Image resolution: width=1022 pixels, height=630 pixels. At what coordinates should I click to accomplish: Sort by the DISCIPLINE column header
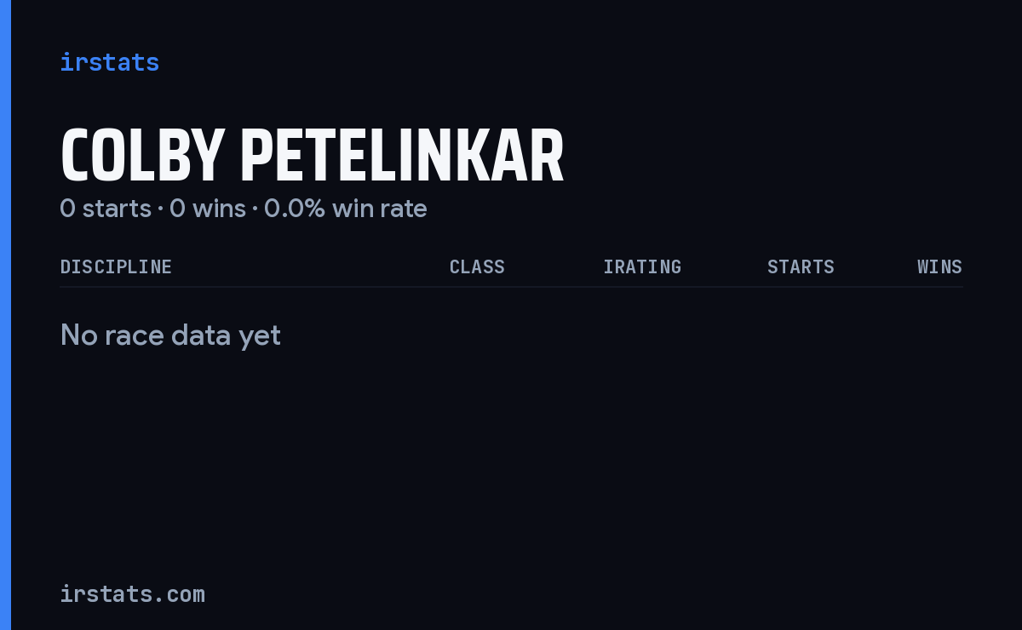(x=116, y=267)
